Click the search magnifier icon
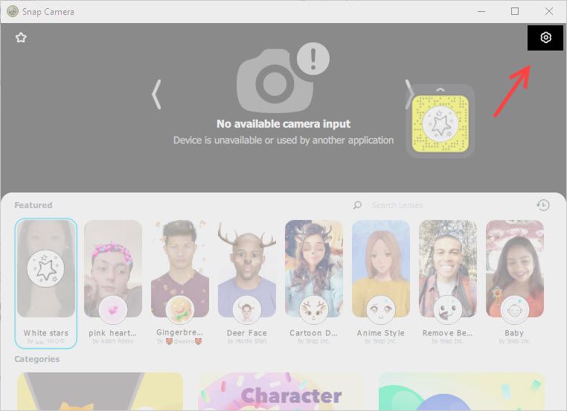 tap(357, 205)
